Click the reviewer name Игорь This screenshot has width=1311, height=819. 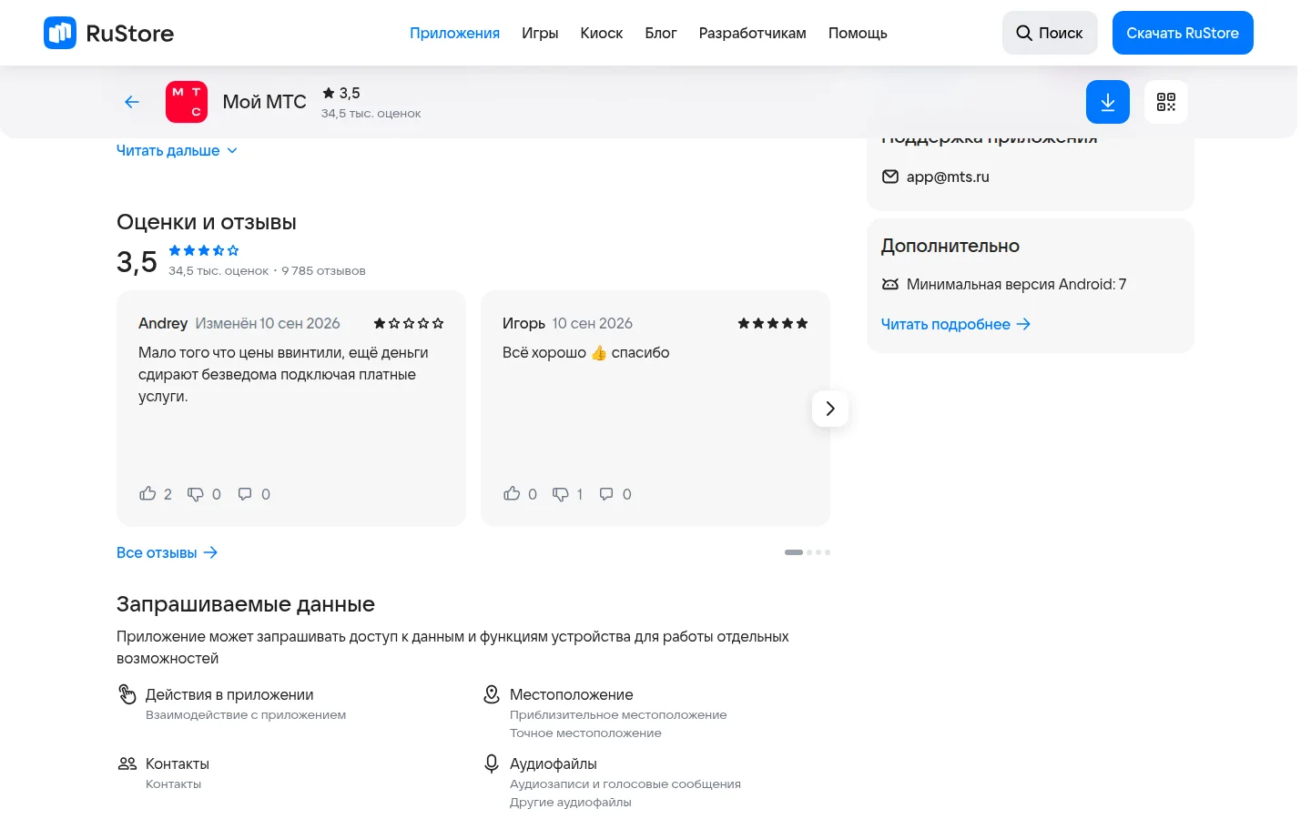tap(523, 323)
